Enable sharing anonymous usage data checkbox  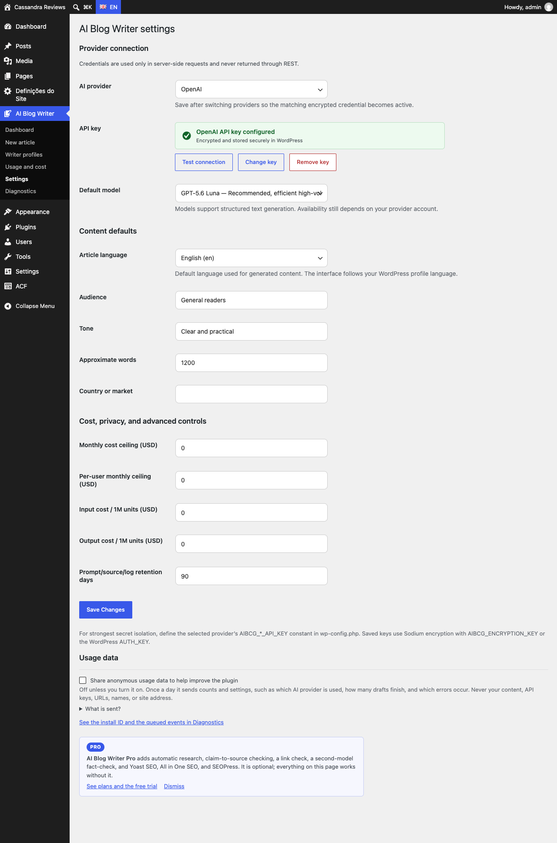[83, 680]
